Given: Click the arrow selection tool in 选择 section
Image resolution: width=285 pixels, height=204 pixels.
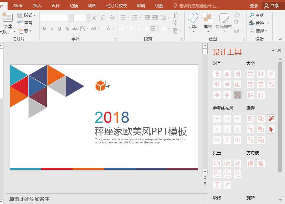Looking at the screenshot, I should [271, 129].
